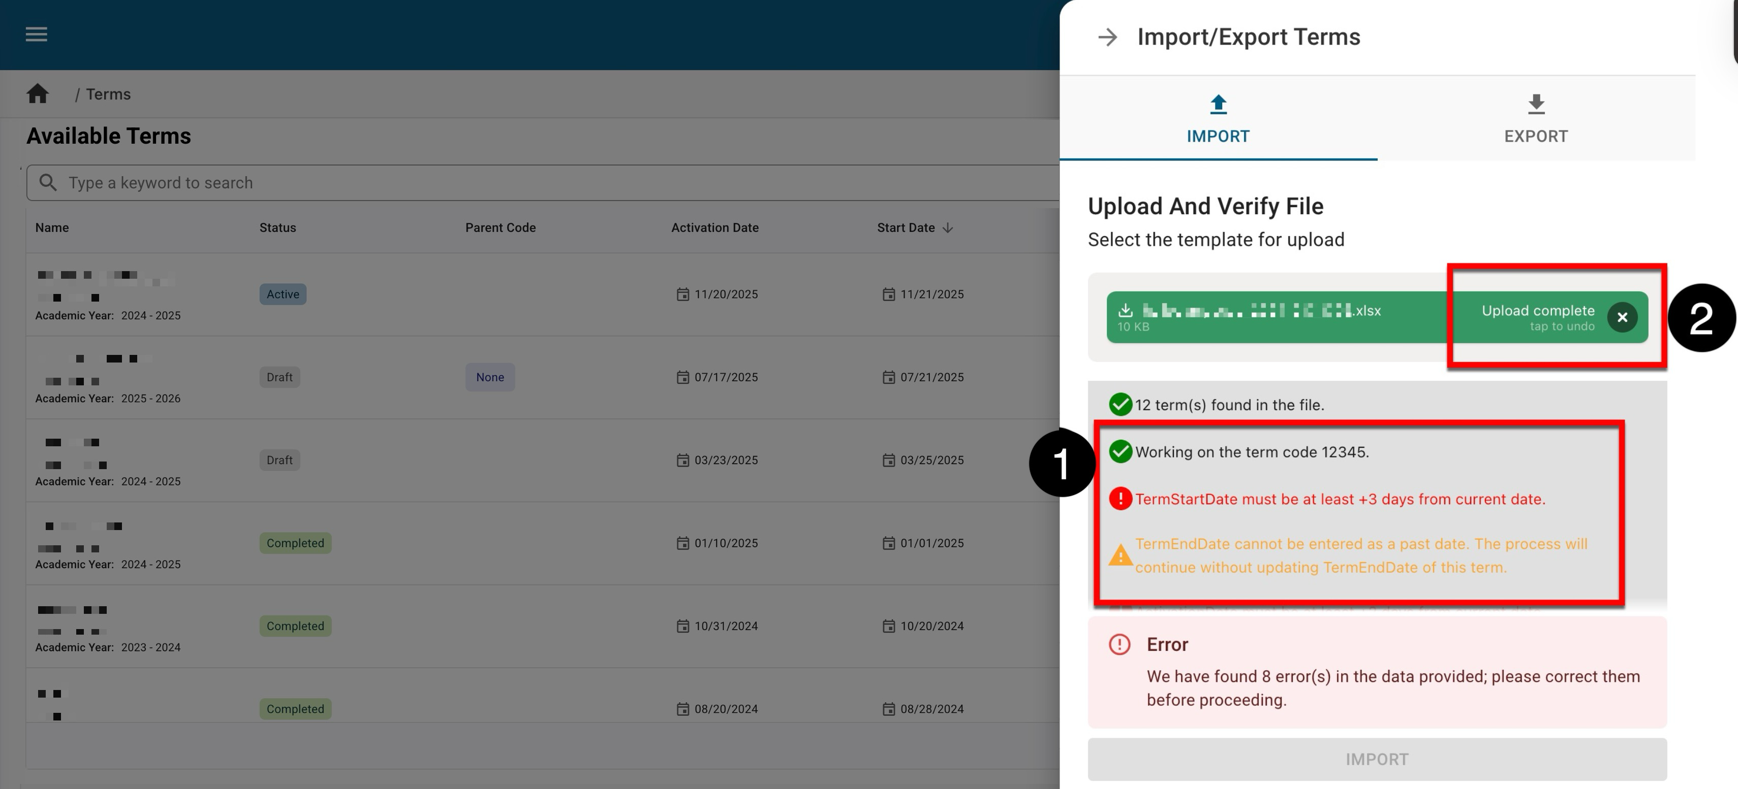The width and height of the screenshot is (1738, 789).
Task: Sort by the Start Date arrow
Action: click(x=948, y=228)
